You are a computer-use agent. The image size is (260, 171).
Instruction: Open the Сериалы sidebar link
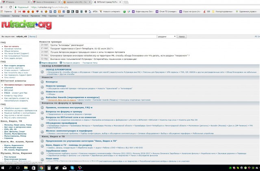click(9, 138)
